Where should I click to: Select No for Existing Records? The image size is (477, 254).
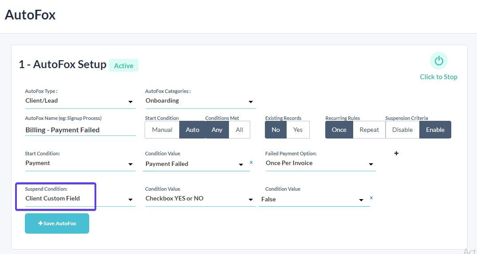pos(276,130)
